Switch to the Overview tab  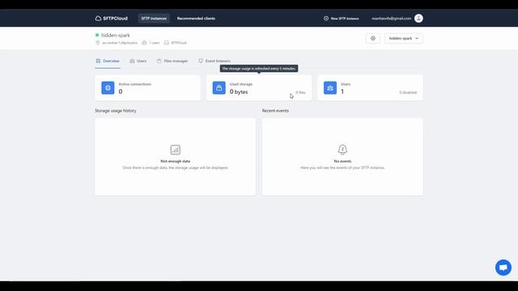(108, 61)
